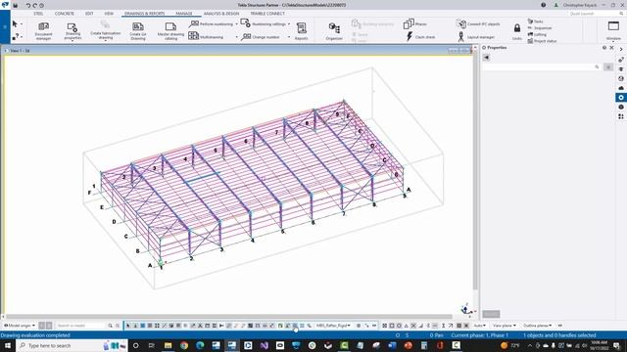The height and width of the screenshot is (352, 627).
Task: Expand the Perform numbering arrow
Action: [236, 24]
